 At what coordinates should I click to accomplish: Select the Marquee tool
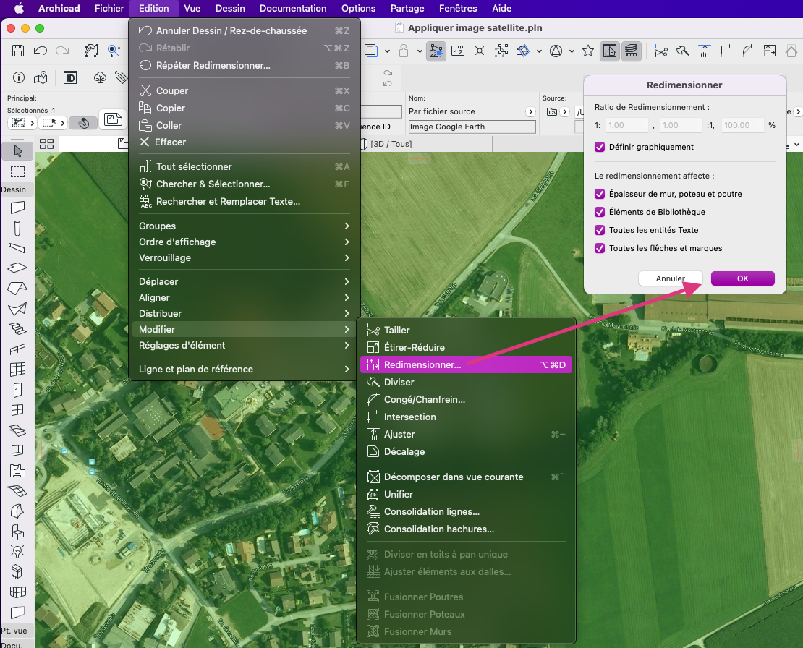click(x=17, y=171)
